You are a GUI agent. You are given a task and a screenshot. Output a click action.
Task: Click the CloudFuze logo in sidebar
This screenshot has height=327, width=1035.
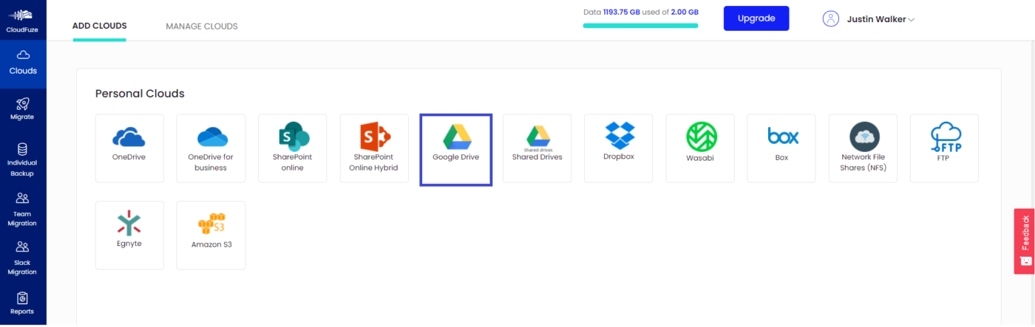(23, 20)
